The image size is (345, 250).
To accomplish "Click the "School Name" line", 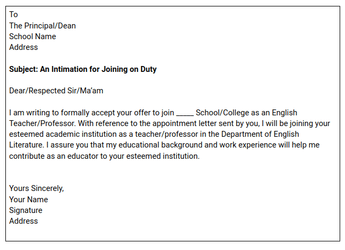I will point(32,36).
